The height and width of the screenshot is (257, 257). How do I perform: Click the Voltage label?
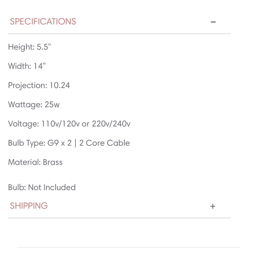[23, 124]
